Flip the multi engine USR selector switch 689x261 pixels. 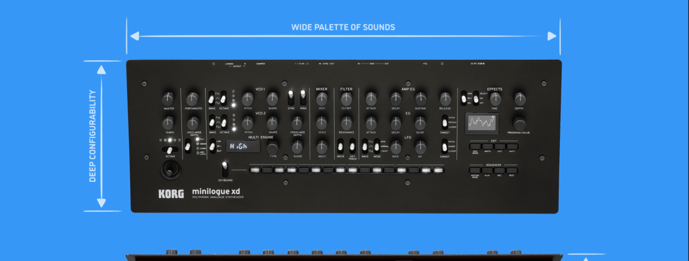(211, 146)
